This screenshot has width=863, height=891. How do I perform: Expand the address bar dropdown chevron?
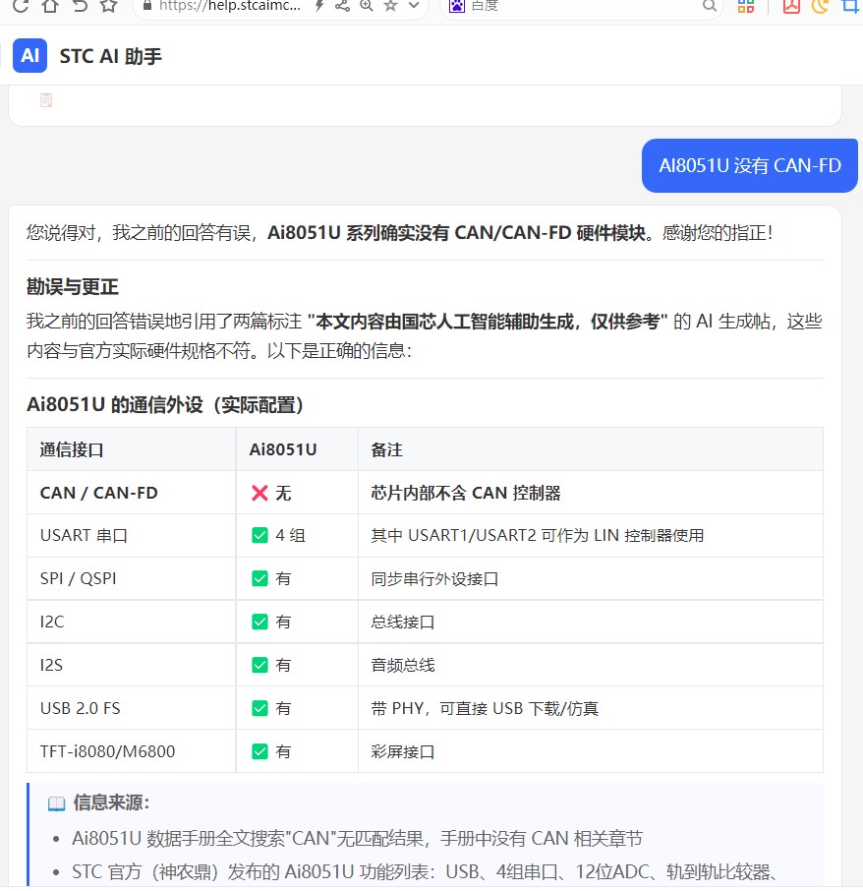(414, 6)
